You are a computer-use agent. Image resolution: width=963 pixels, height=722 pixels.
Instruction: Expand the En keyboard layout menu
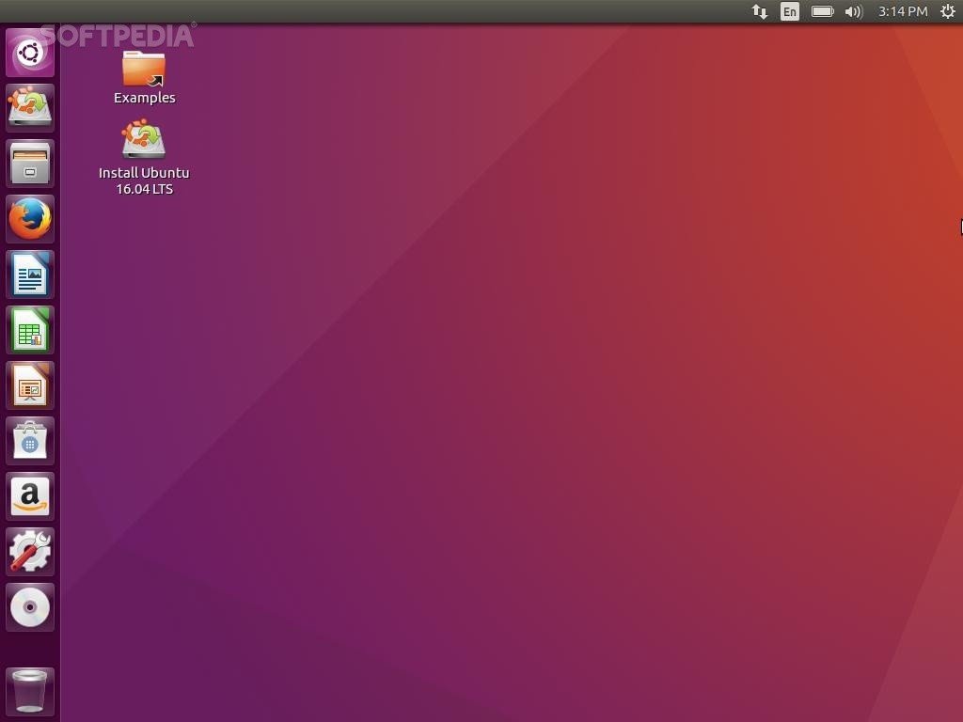pyautogui.click(x=790, y=11)
